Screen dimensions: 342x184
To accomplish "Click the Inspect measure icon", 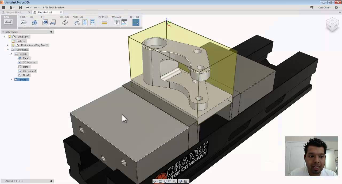I will [x=104, y=22].
